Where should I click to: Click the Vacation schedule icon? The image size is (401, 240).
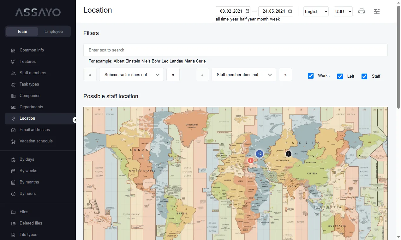click(x=13, y=141)
